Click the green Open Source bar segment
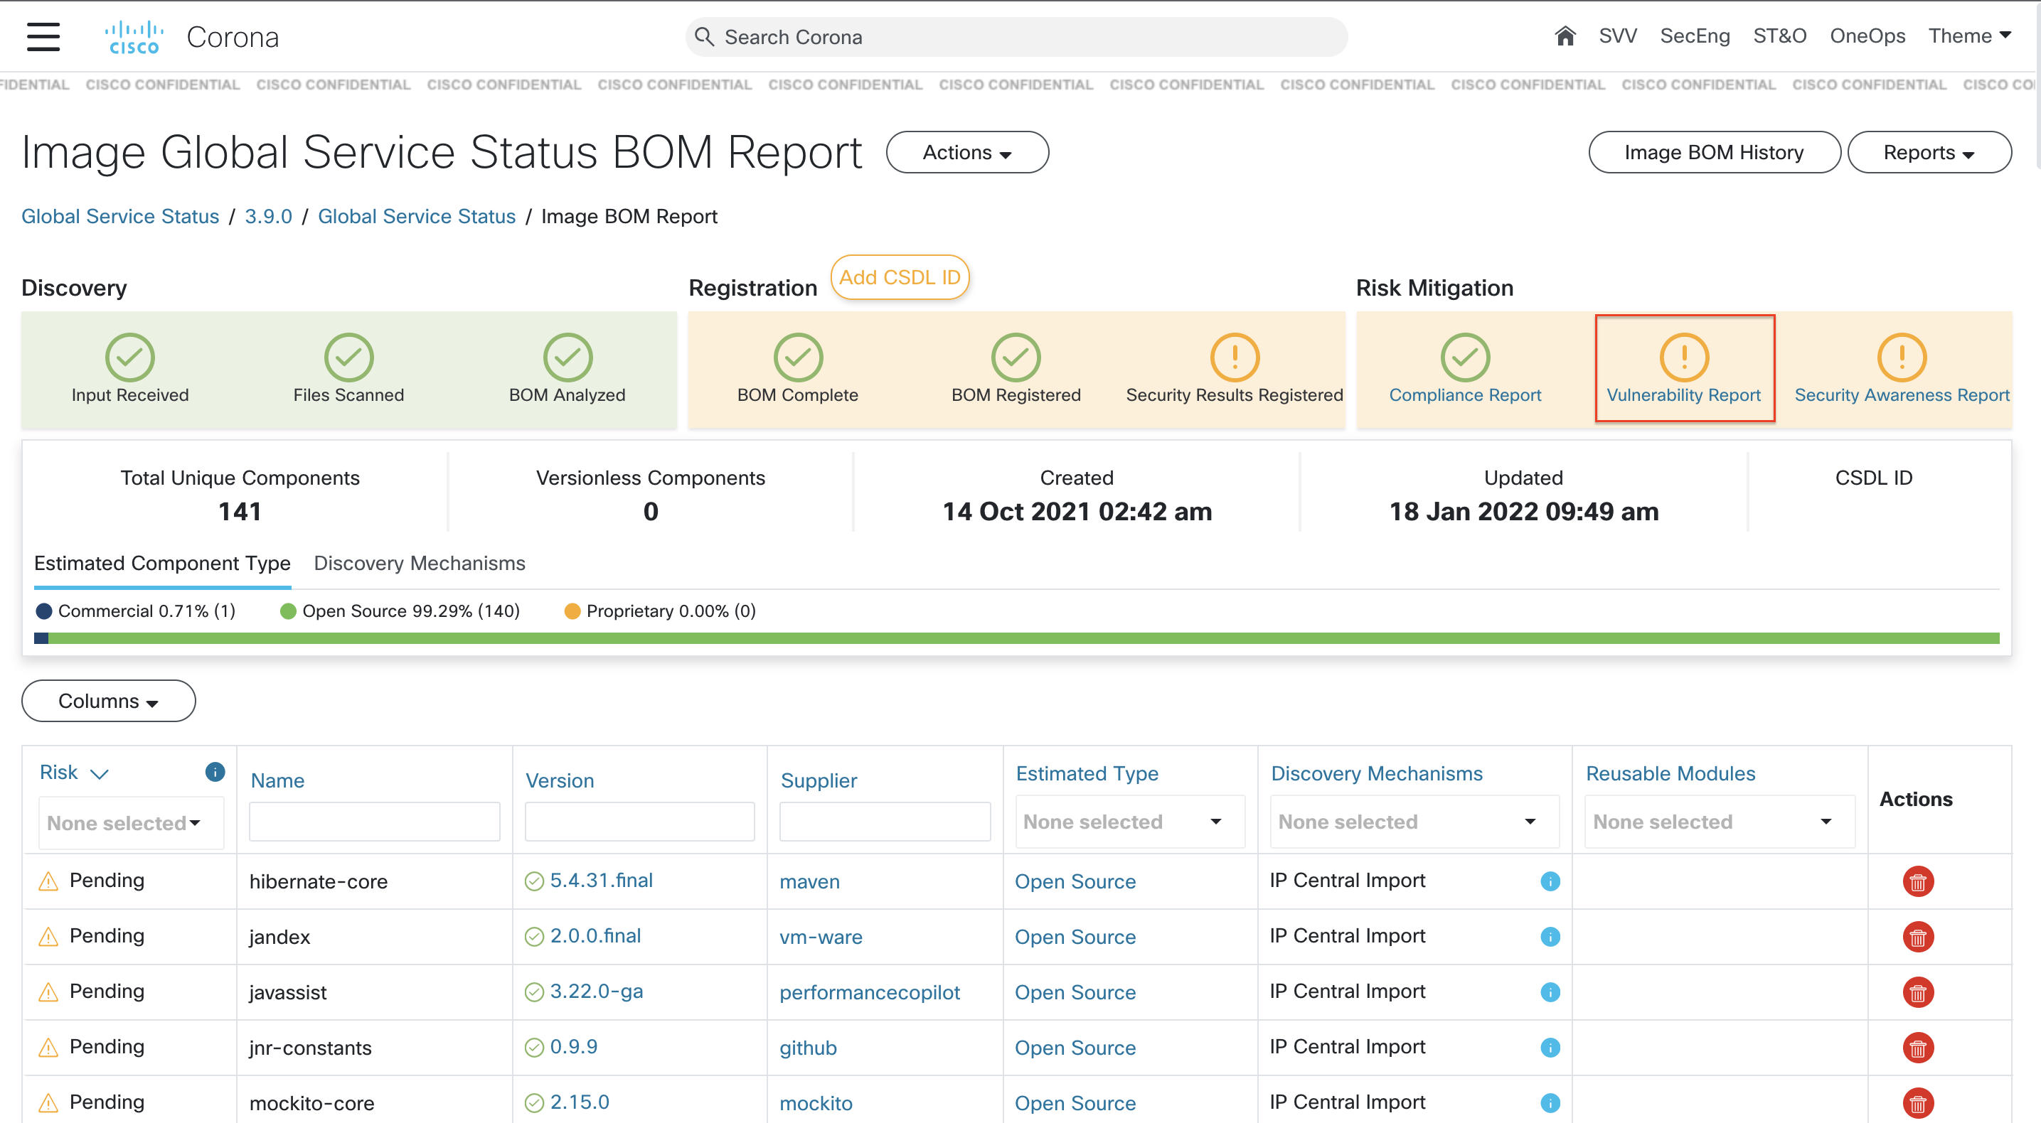 click(x=1023, y=638)
